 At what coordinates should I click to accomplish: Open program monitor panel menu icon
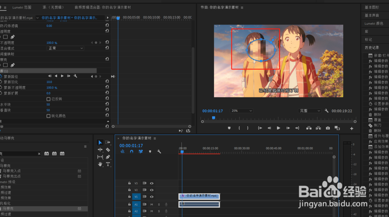(242, 8)
